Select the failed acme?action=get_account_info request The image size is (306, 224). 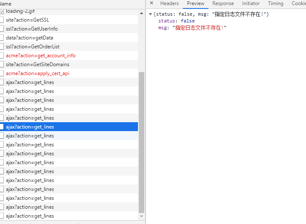[x=41, y=56]
